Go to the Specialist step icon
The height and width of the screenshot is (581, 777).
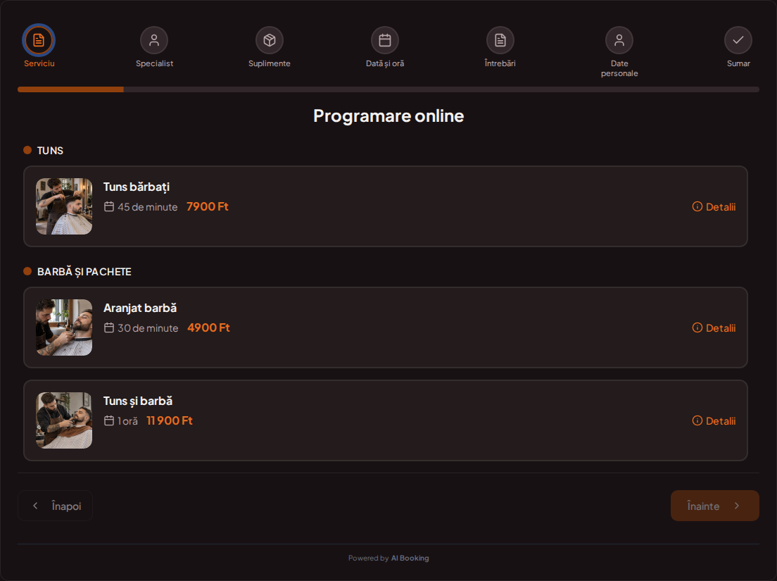154,40
